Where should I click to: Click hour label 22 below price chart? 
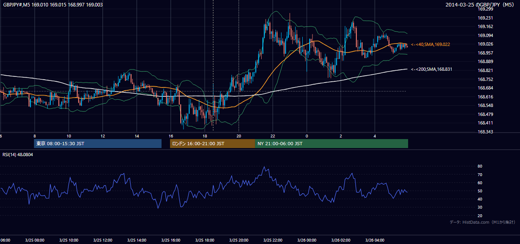click(273, 136)
